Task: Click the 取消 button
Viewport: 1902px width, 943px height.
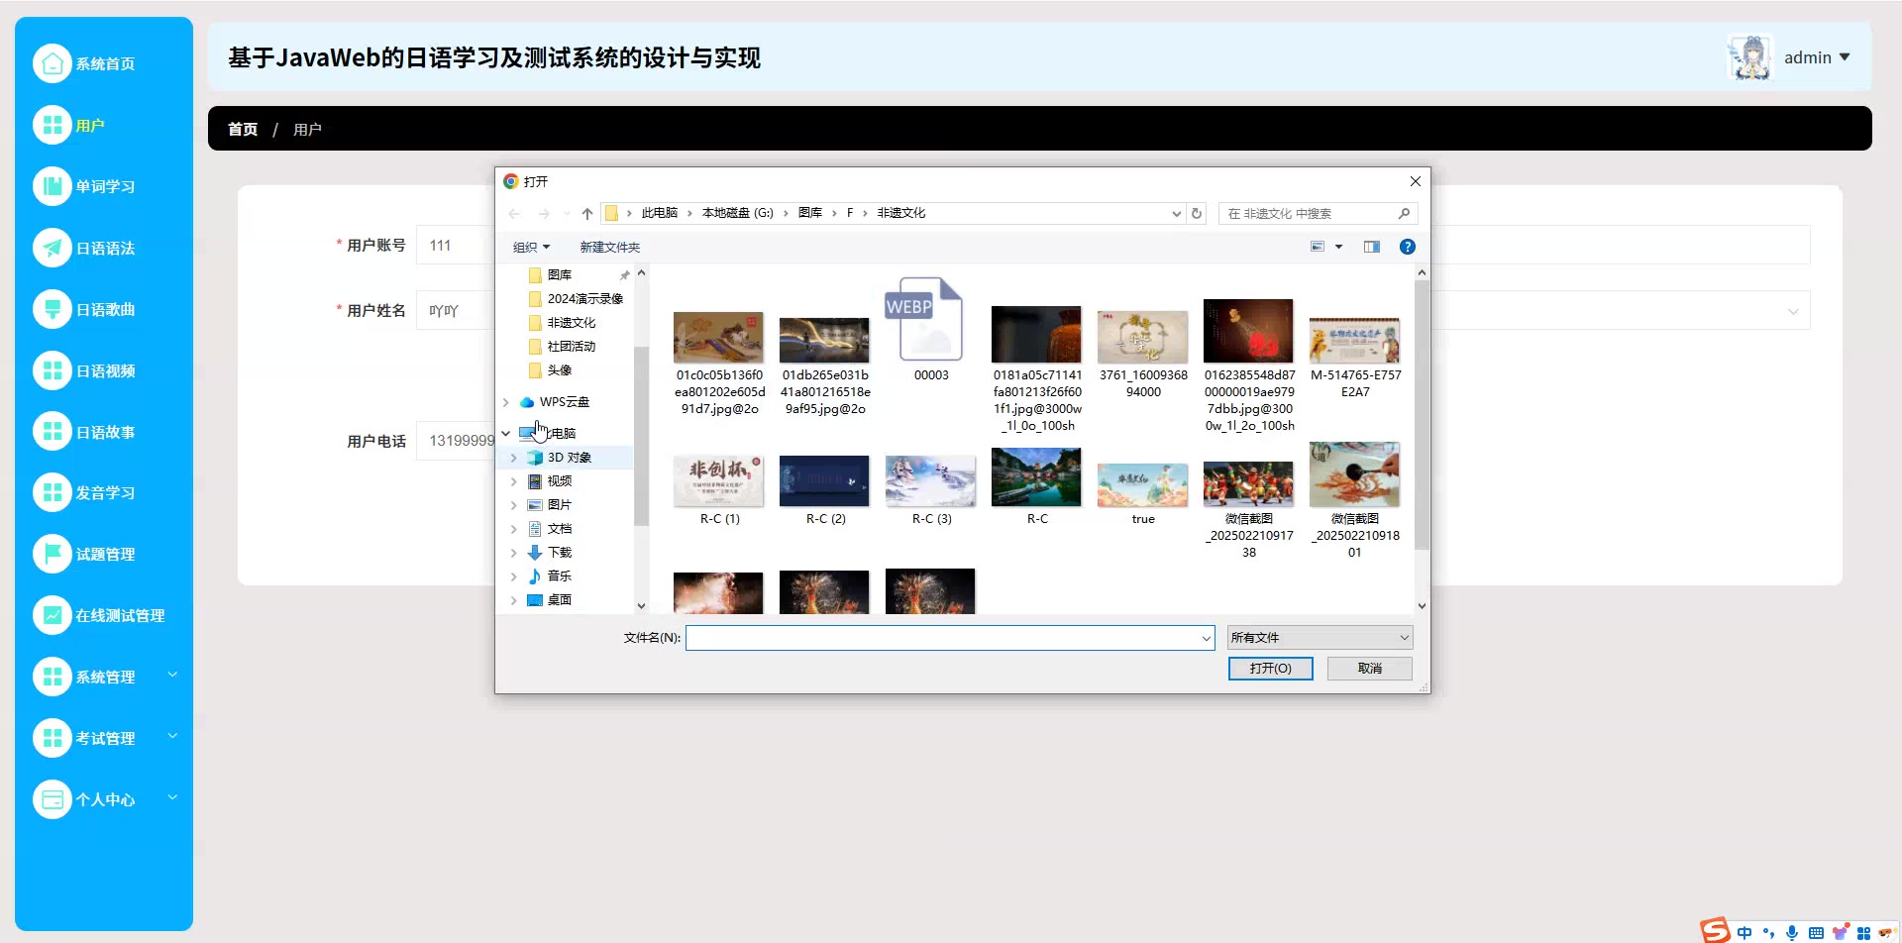Action: click(x=1369, y=669)
